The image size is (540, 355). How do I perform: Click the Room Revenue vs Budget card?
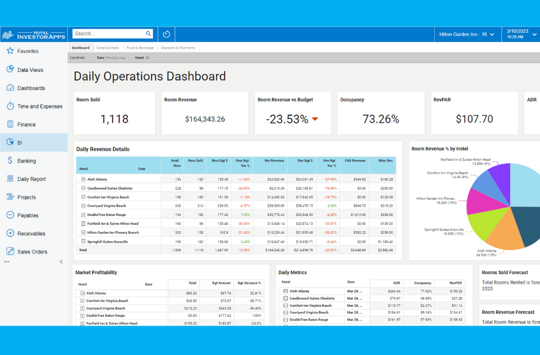(x=293, y=113)
